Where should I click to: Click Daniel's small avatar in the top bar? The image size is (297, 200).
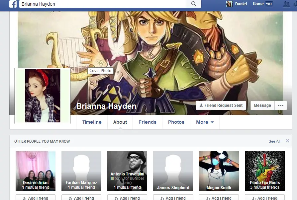pos(229,4)
